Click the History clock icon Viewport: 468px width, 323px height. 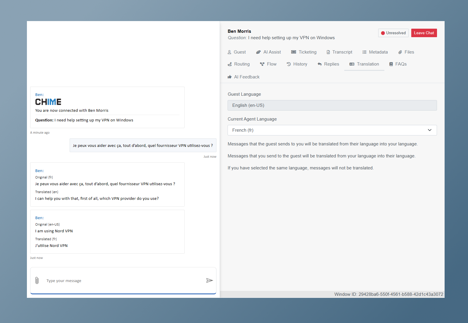coord(289,64)
